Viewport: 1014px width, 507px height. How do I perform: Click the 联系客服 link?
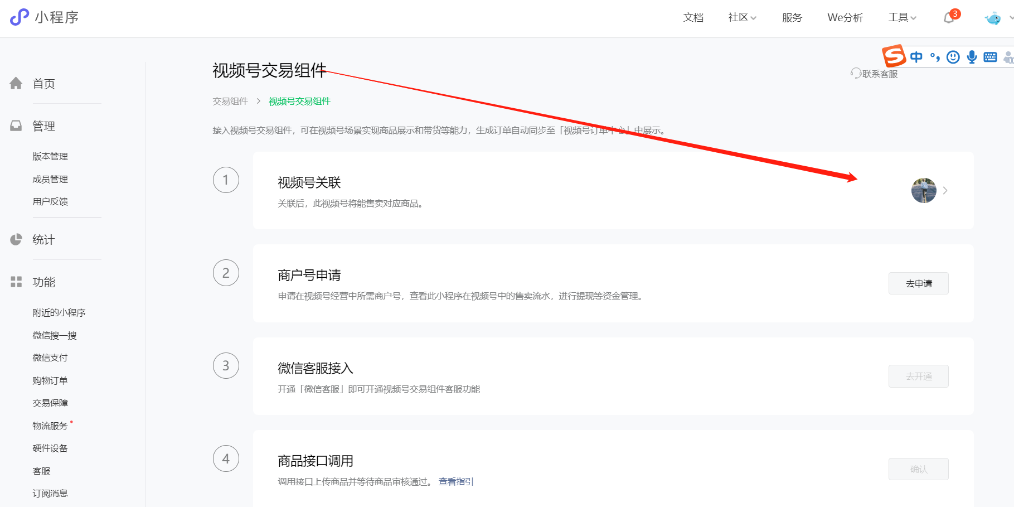(880, 74)
